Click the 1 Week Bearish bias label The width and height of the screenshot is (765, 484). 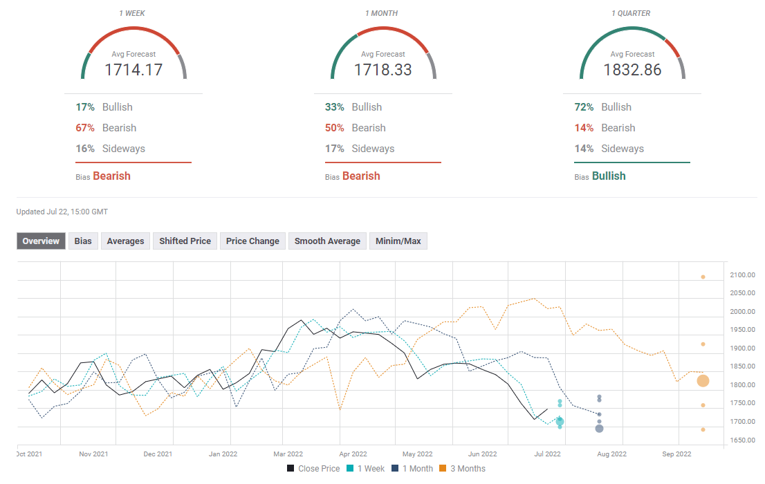pos(111,176)
